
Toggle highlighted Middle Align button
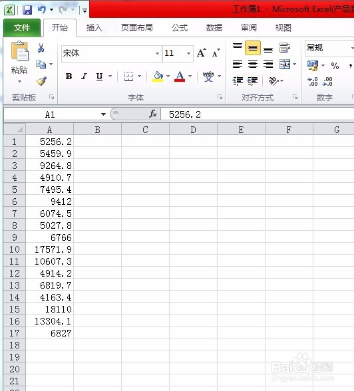(x=253, y=48)
